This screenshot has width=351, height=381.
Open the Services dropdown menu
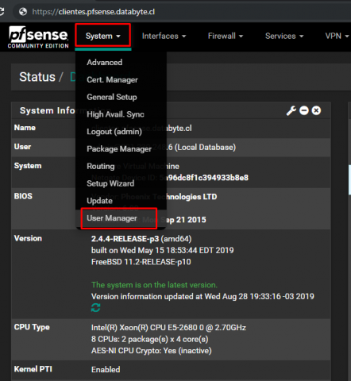(x=284, y=36)
